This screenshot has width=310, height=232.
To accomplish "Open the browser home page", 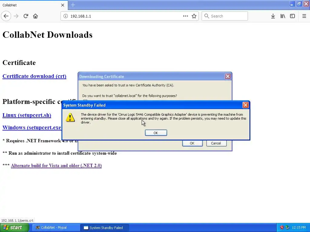I will (x=35, y=16).
